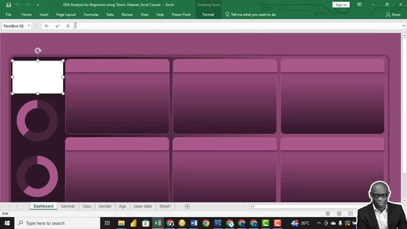Click the microphone icon in the system tray
This screenshot has height=229, width=407.
[x=340, y=223]
